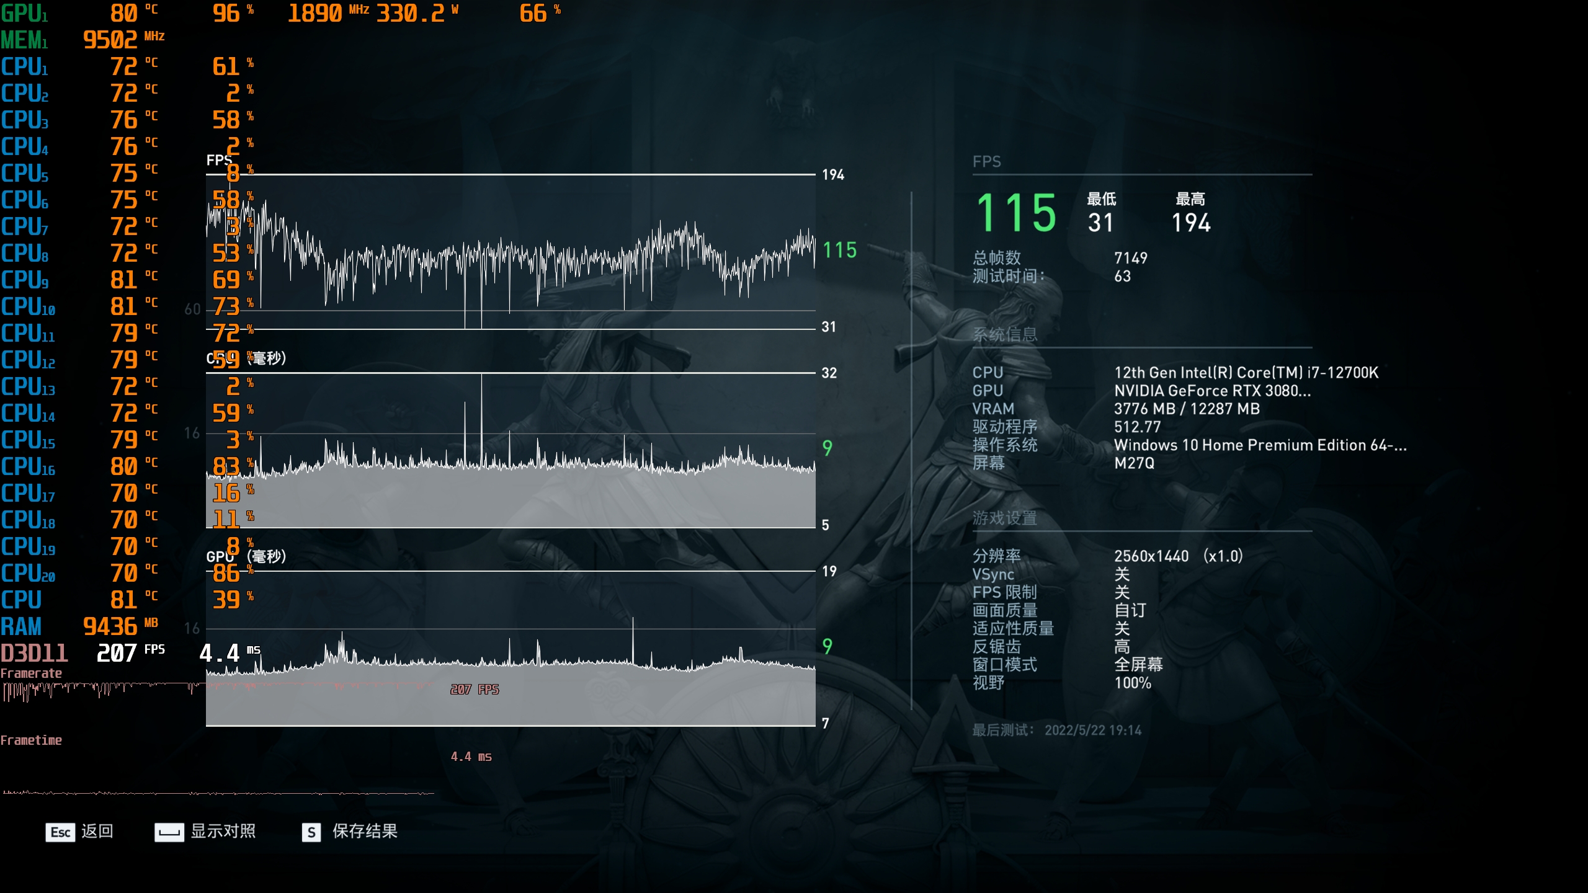Click 返回 to go back
This screenshot has width=1588, height=893.
tap(97, 832)
